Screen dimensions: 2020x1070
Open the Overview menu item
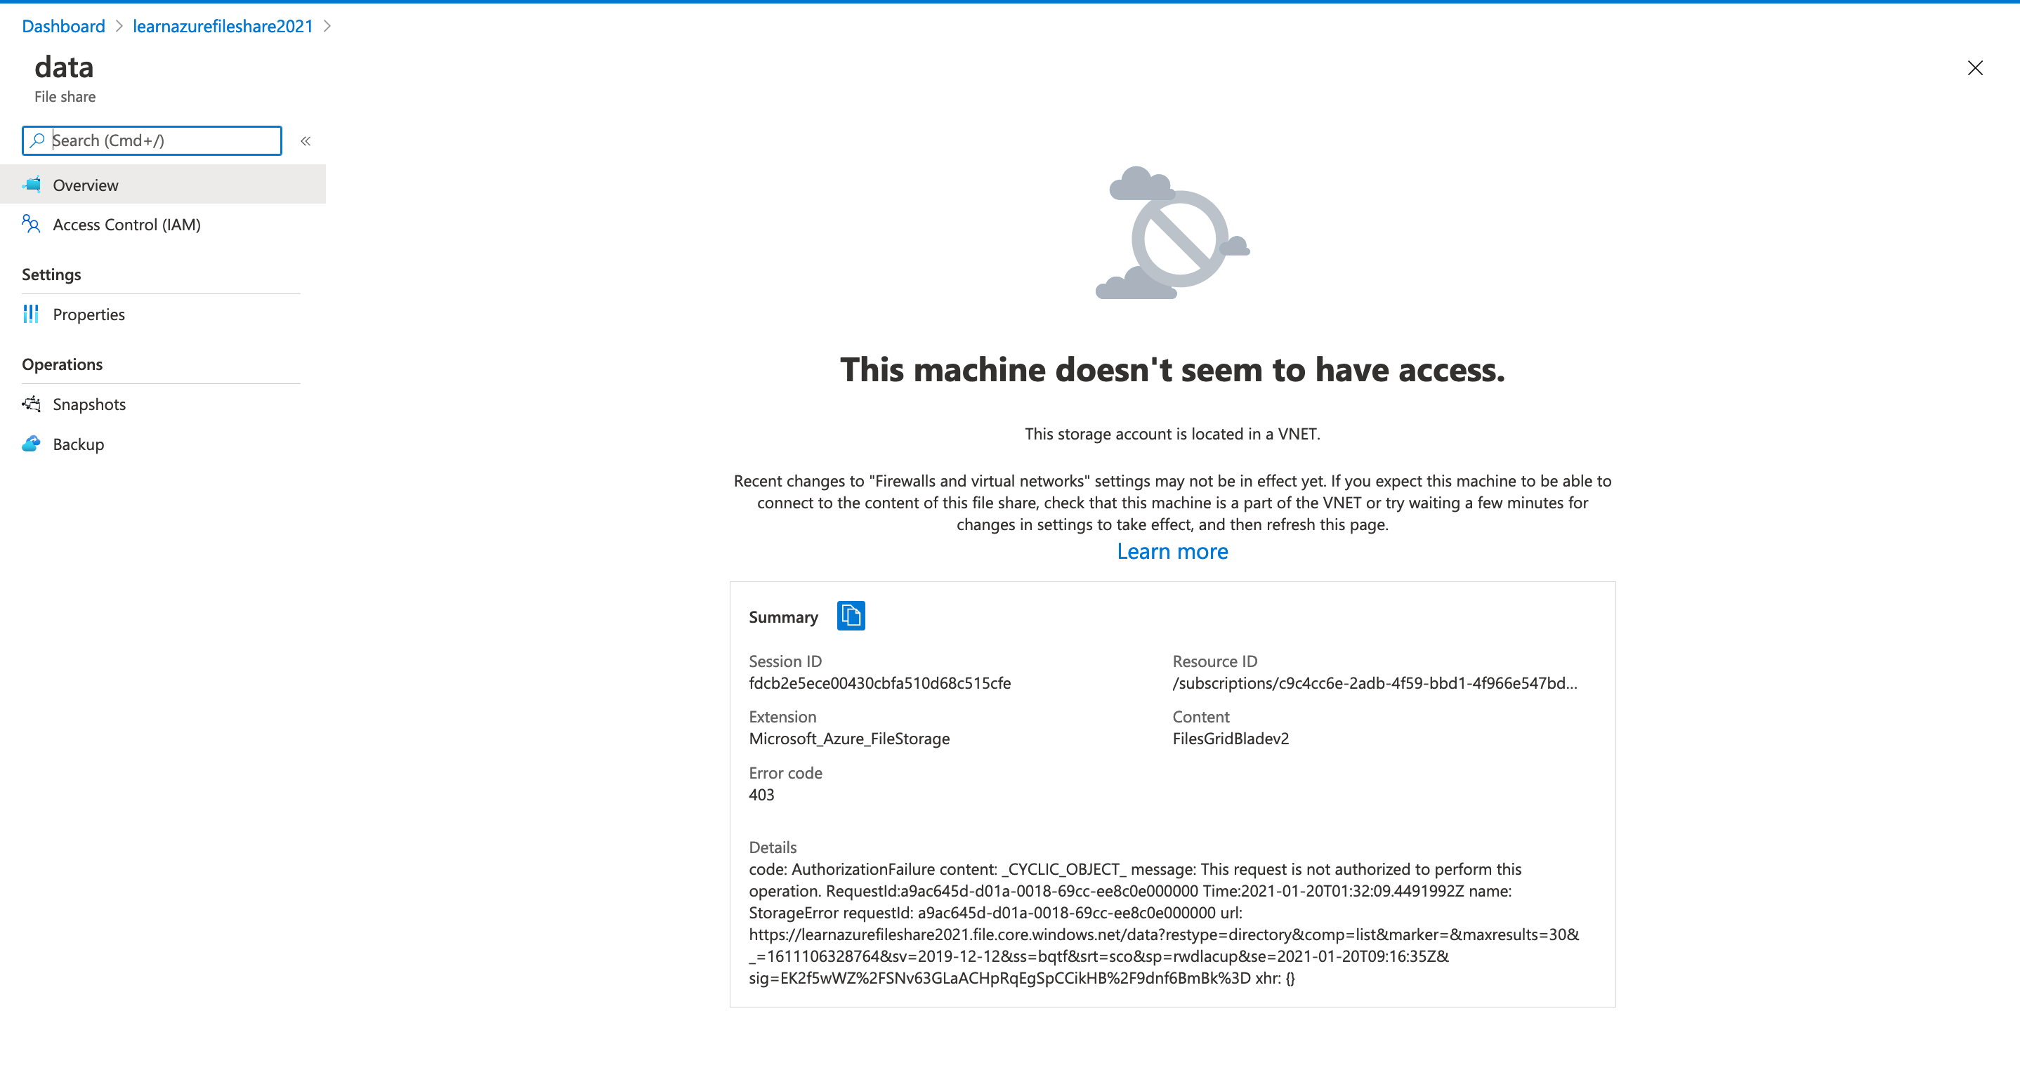tap(86, 185)
